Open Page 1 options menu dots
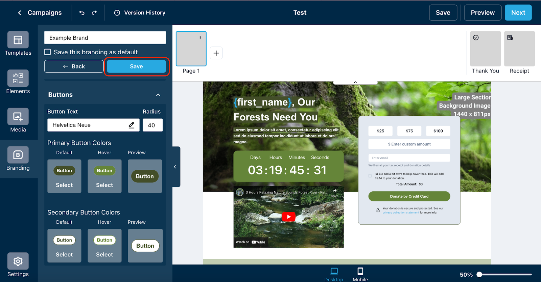Screen dimensions: 541x282 pos(200,37)
